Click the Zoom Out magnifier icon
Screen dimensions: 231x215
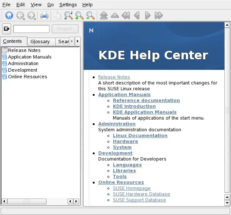pyautogui.click(x=90, y=15)
